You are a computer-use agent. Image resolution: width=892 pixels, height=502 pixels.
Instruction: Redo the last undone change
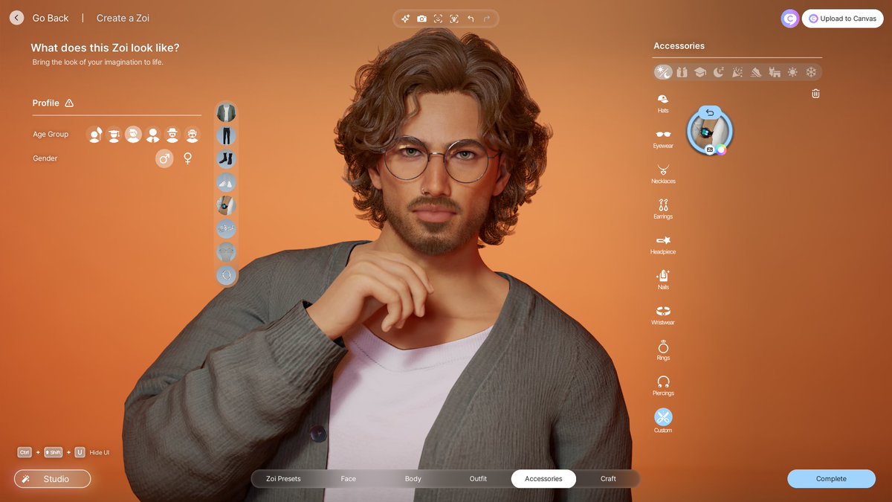click(x=487, y=19)
